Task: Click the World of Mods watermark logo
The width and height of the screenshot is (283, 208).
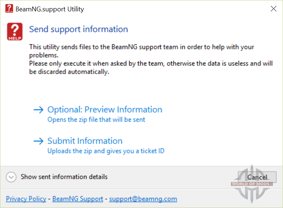Action: 252,184
